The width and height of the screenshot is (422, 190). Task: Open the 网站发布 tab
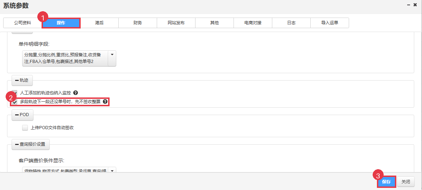pos(176,23)
